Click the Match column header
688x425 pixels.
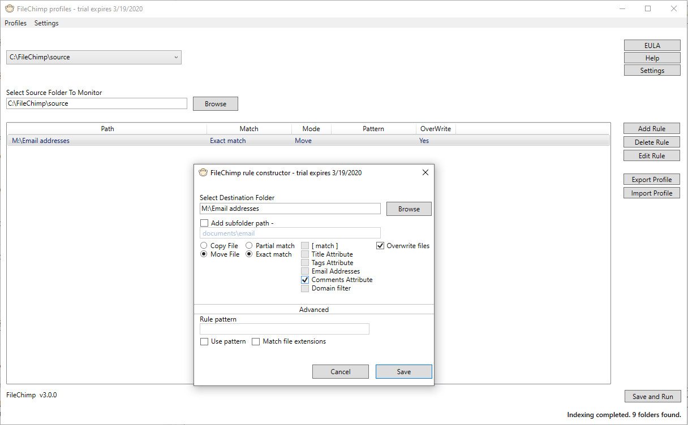tap(249, 128)
